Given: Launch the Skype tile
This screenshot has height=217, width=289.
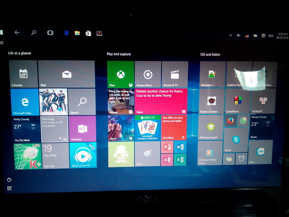Looking at the screenshot, I should click(x=236, y=140).
